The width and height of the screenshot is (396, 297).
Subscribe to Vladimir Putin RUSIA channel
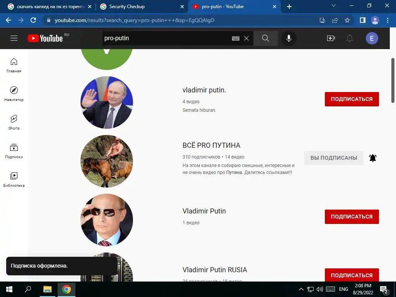tap(352, 275)
